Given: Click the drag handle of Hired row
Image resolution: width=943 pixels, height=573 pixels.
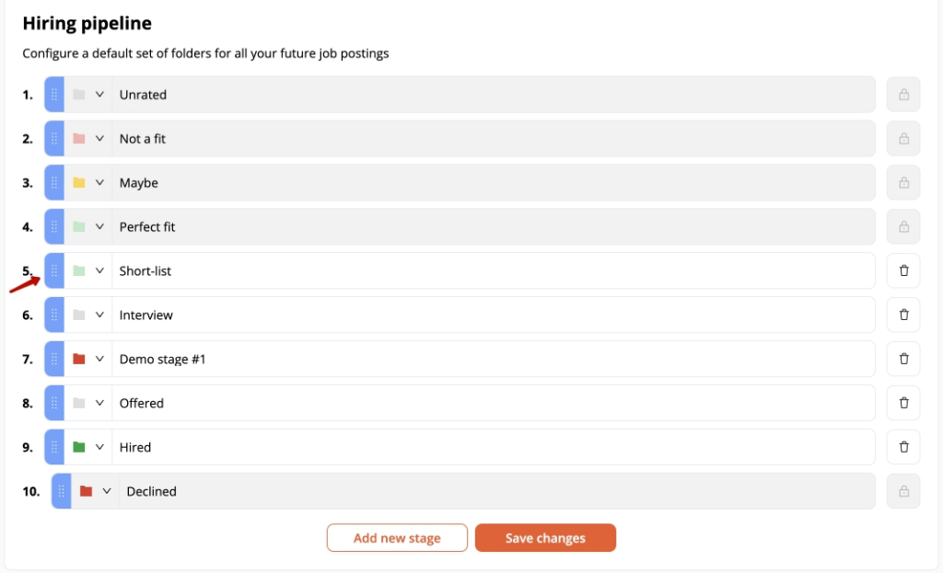Looking at the screenshot, I should click(x=54, y=447).
